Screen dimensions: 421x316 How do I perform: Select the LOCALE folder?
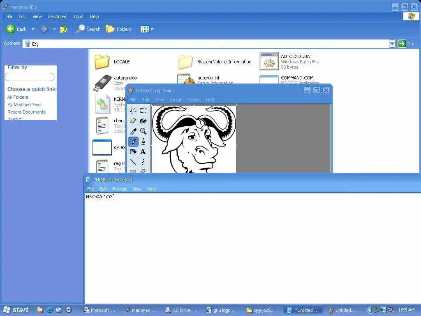pyautogui.click(x=112, y=62)
